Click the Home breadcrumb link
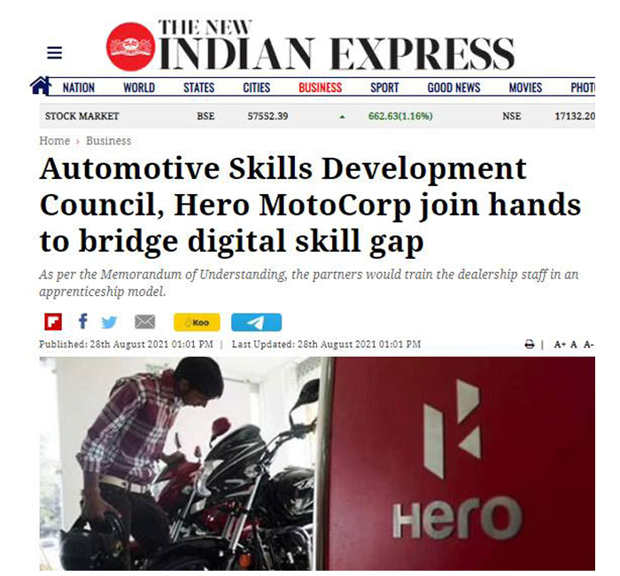The width and height of the screenshot is (620, 576). [x=55, y=141]
